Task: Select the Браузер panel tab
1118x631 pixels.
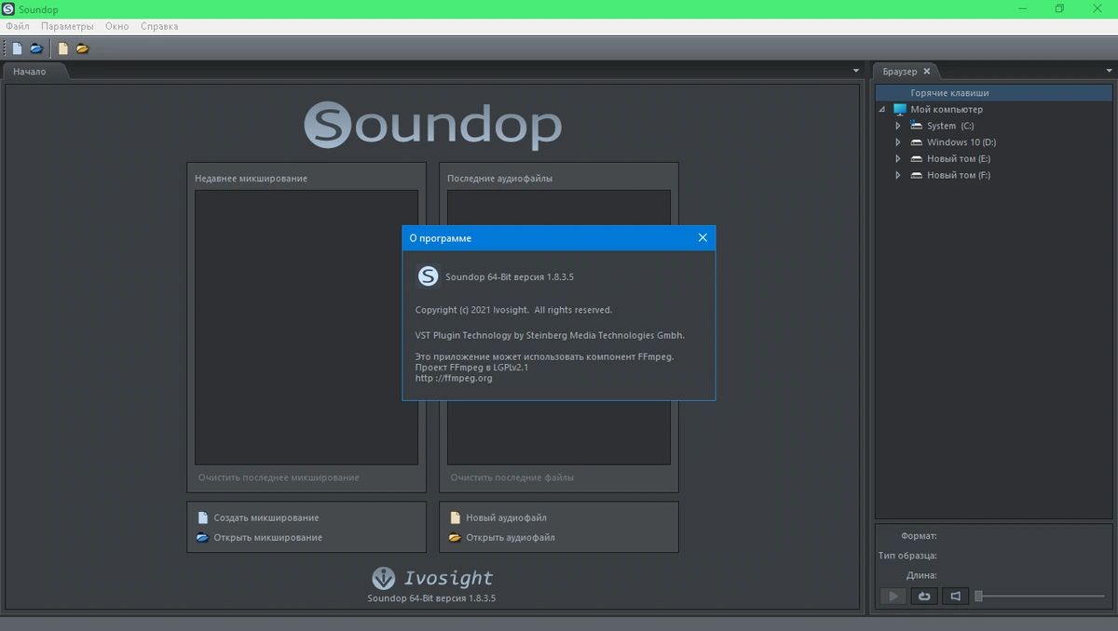Action: pyautogui.click(x=900, y=72)
